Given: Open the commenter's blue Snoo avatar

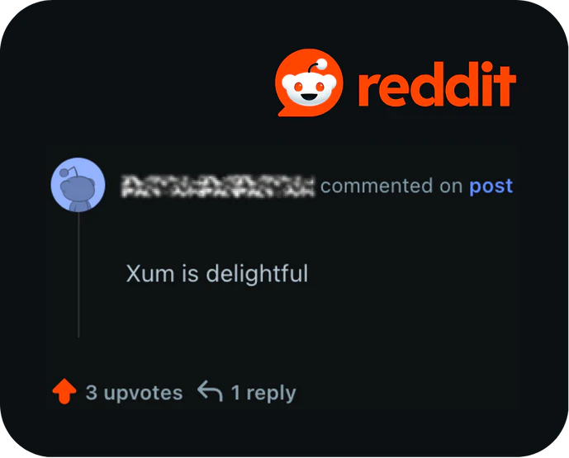Looking at the screenshot, I should click(x=78, y=185).
